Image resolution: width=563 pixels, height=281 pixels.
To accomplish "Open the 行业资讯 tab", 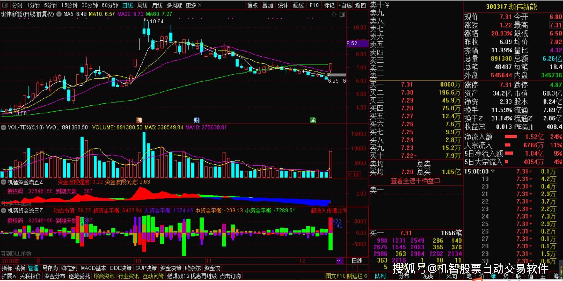I will click(x=128, y=276).
